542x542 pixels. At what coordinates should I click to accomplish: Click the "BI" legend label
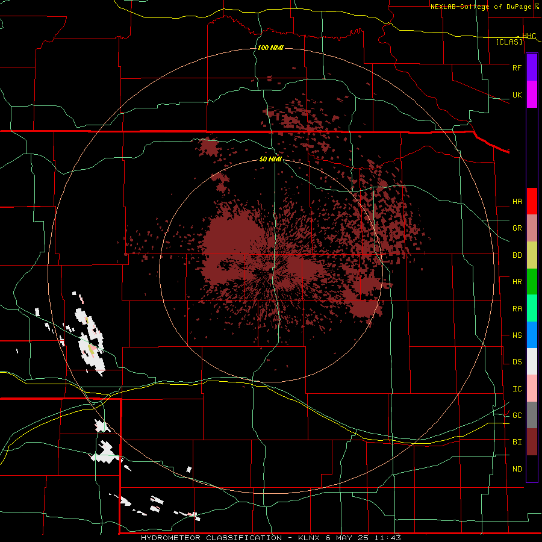pos(517,442)
